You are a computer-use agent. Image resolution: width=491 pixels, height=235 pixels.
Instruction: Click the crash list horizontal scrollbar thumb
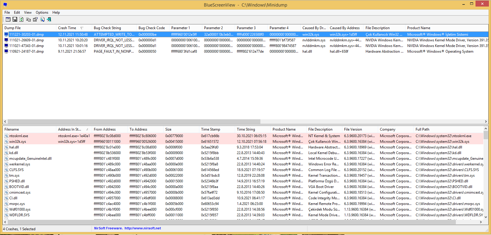[134, 122]
